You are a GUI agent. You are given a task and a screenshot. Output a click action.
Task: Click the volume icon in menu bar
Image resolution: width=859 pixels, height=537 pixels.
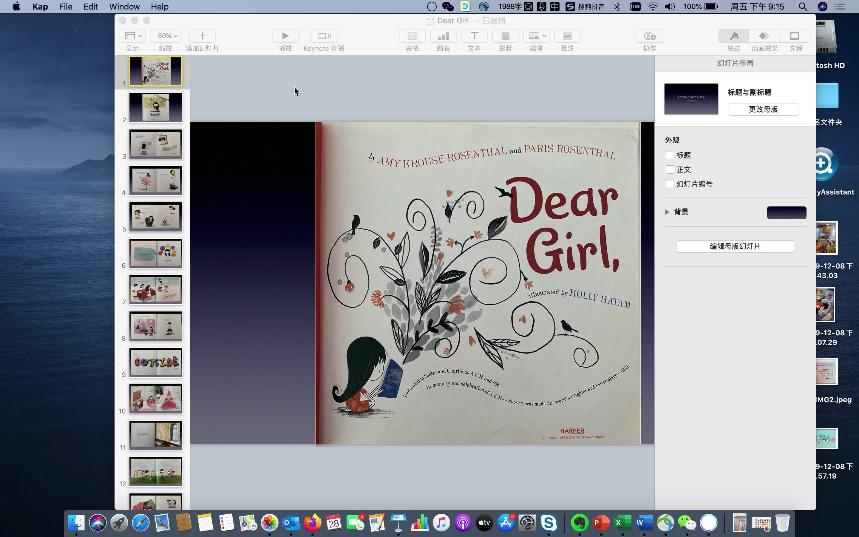tap(669, 6)
